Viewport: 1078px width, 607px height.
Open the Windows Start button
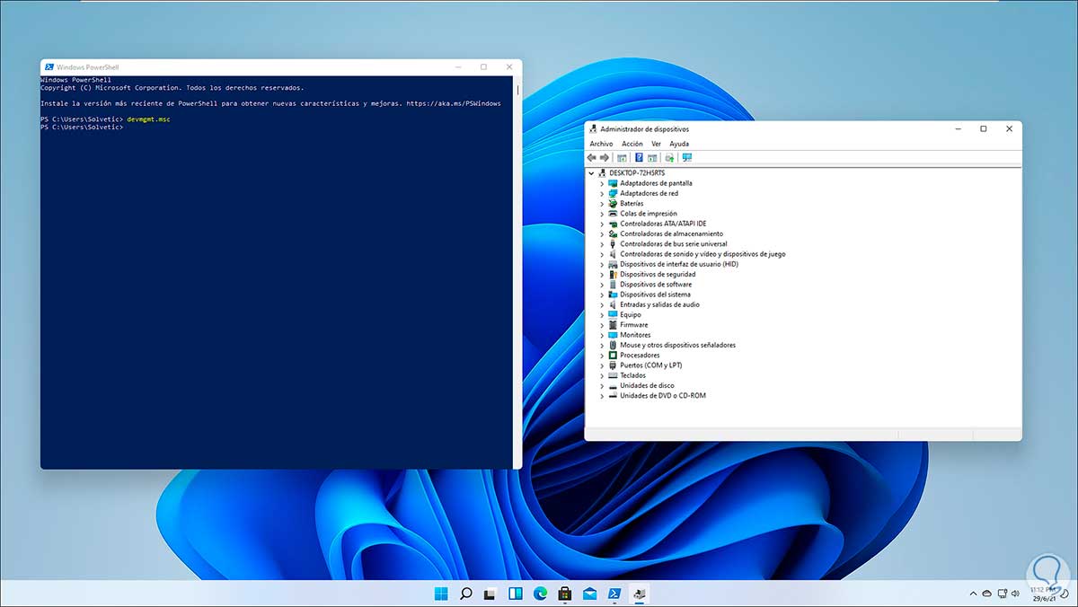[x=441, y=594]
